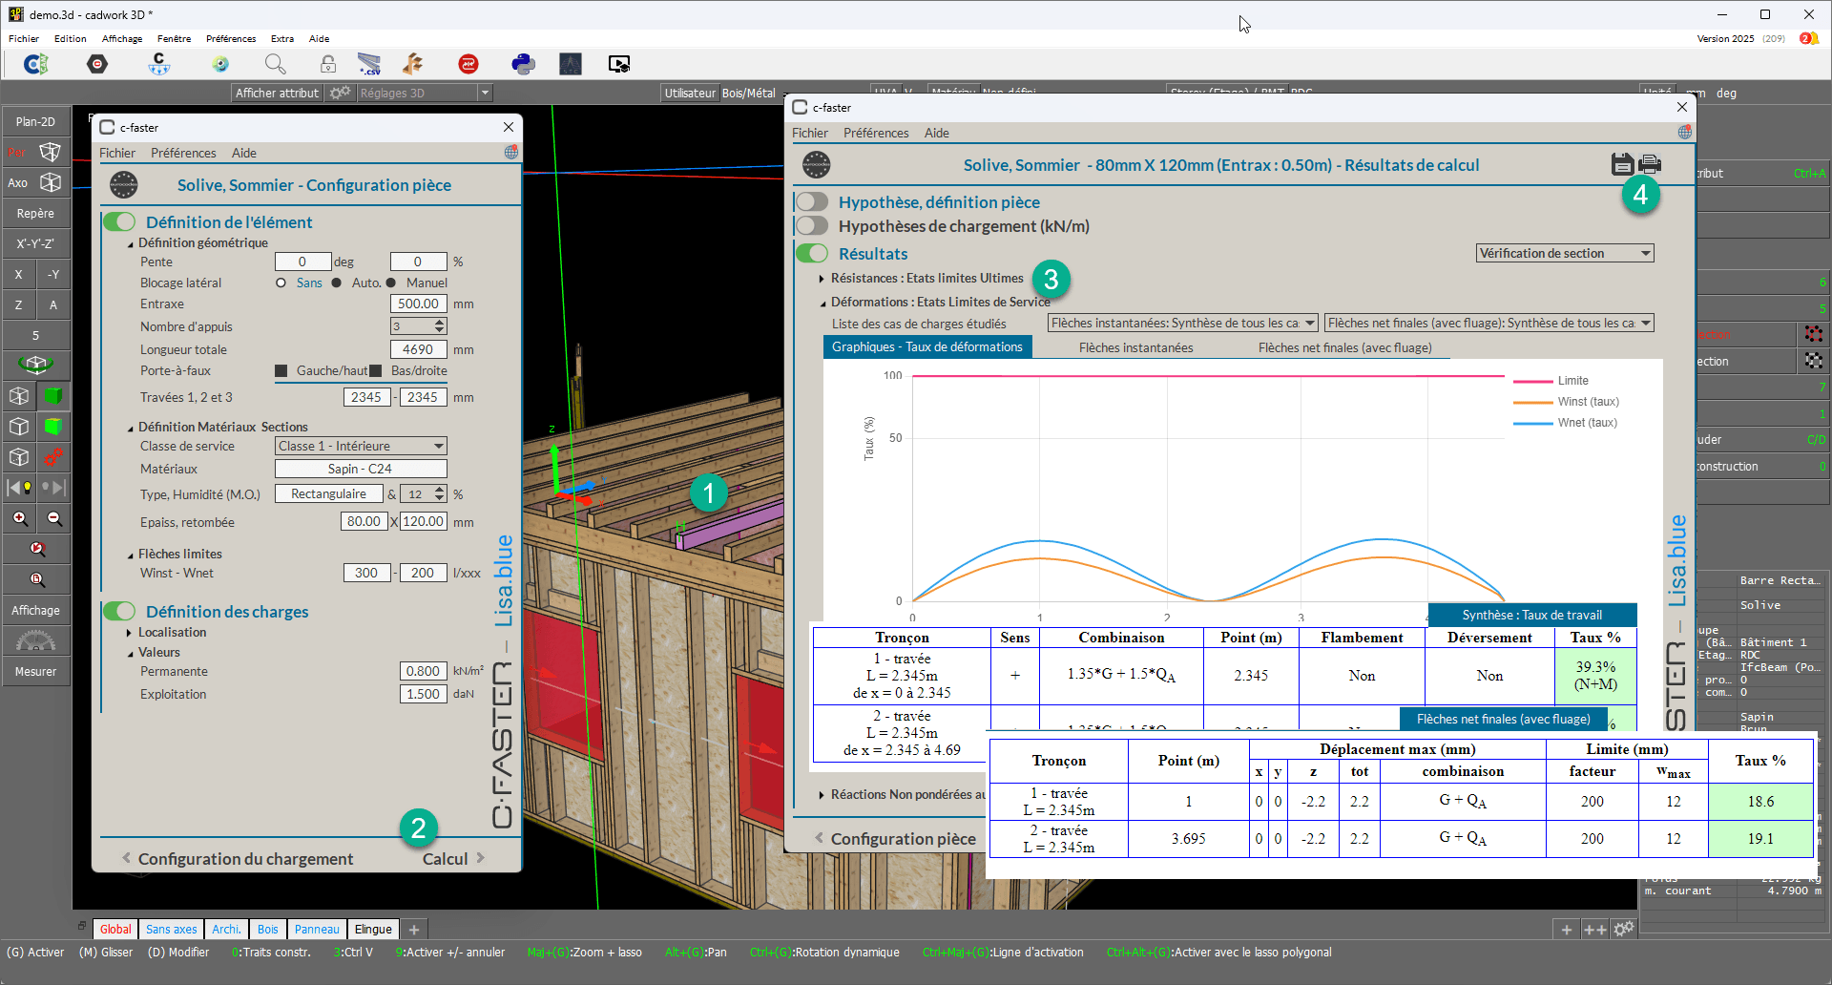Click the Matériaux Sapin - C24 field
The image size is (1832, 985).
coord(361,469)
